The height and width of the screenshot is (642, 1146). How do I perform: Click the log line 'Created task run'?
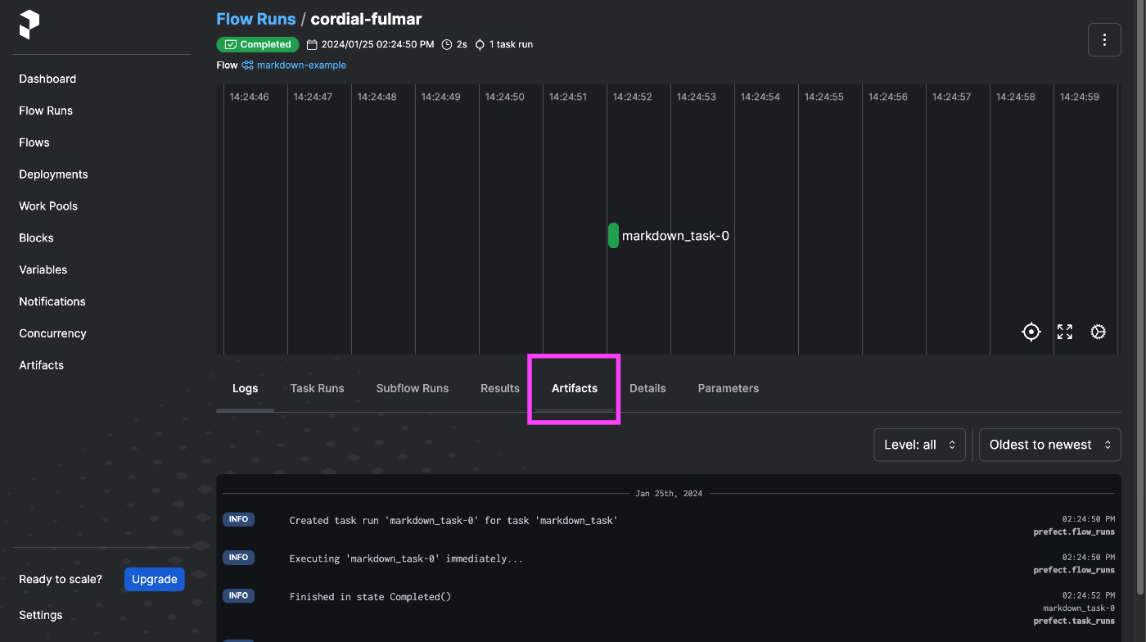tap(453, 521)
